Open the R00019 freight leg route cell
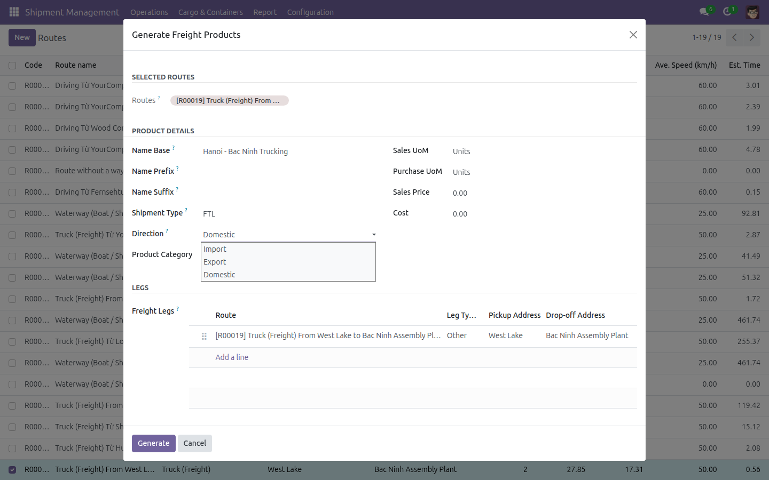This screenshot has width=769, height=480. tap(328, 335)
